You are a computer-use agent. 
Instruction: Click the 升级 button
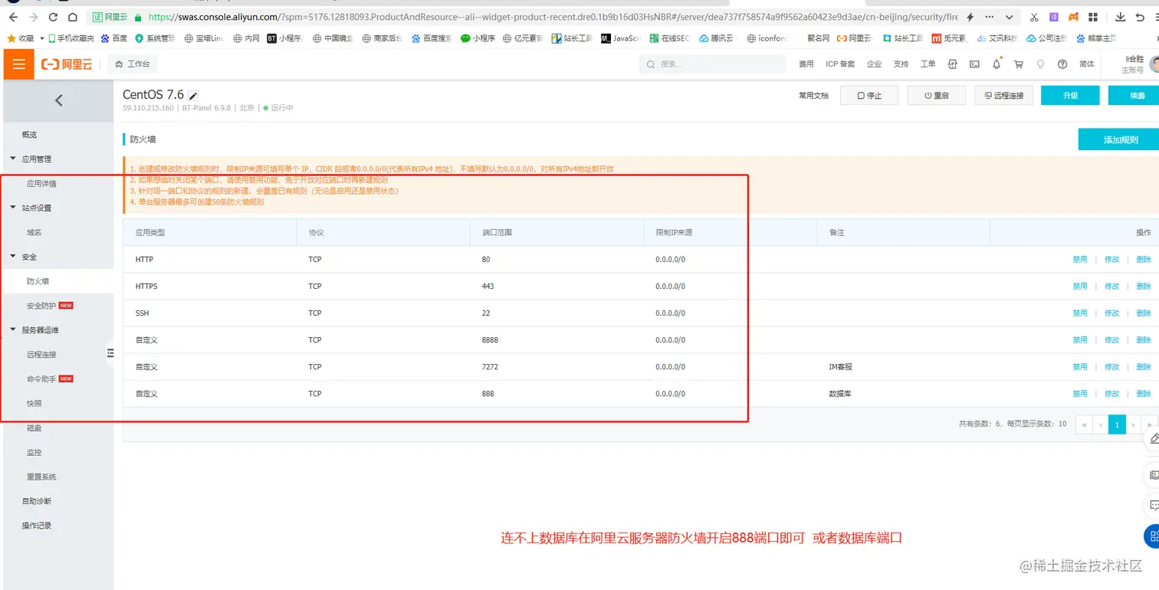tap(1070, 96)
